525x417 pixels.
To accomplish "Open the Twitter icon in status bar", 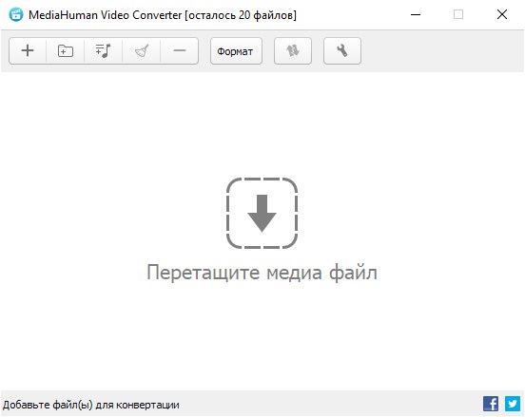I will (513, 404).
